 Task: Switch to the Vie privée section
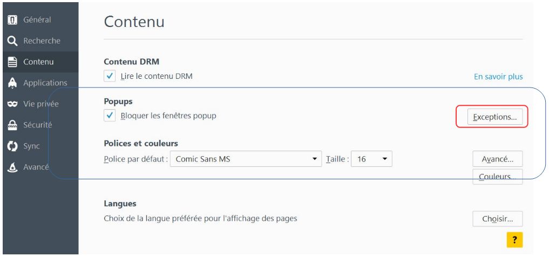tap(40, 104)
